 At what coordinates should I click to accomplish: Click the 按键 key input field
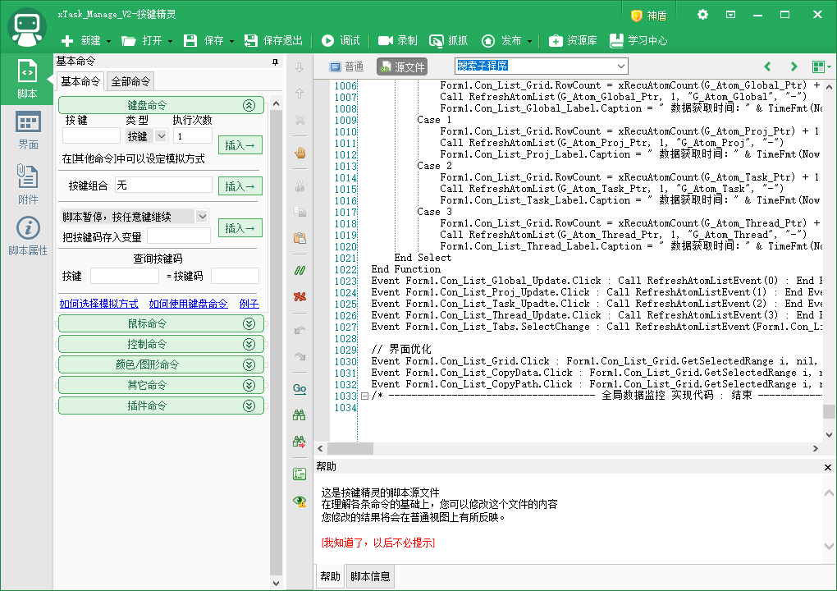[91, 136]
